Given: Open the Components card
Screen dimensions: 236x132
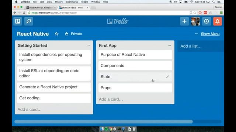Looking at the screenshot, I should pyautogui.click(x=135, y=66).
